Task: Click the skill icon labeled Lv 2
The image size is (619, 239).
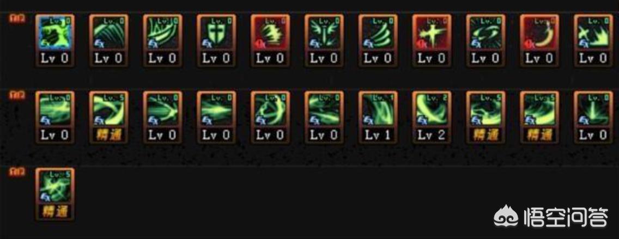Action: click(432, 109)
